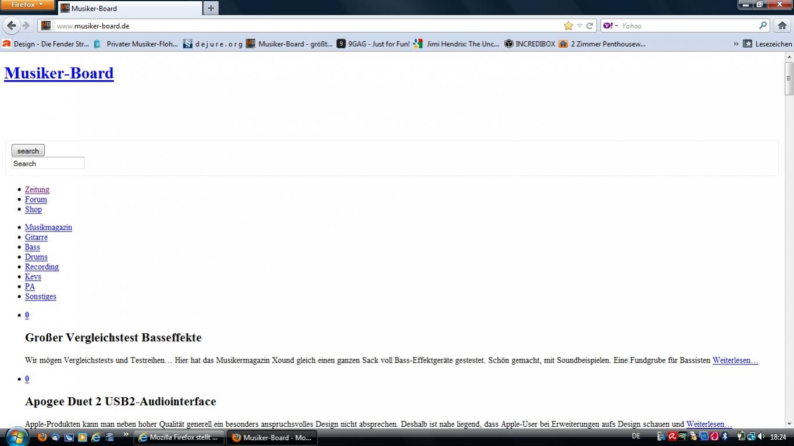Click the 18:24 system clock
Image resolution: width=794 pixels, height=446 pixels.
[778, 437]
